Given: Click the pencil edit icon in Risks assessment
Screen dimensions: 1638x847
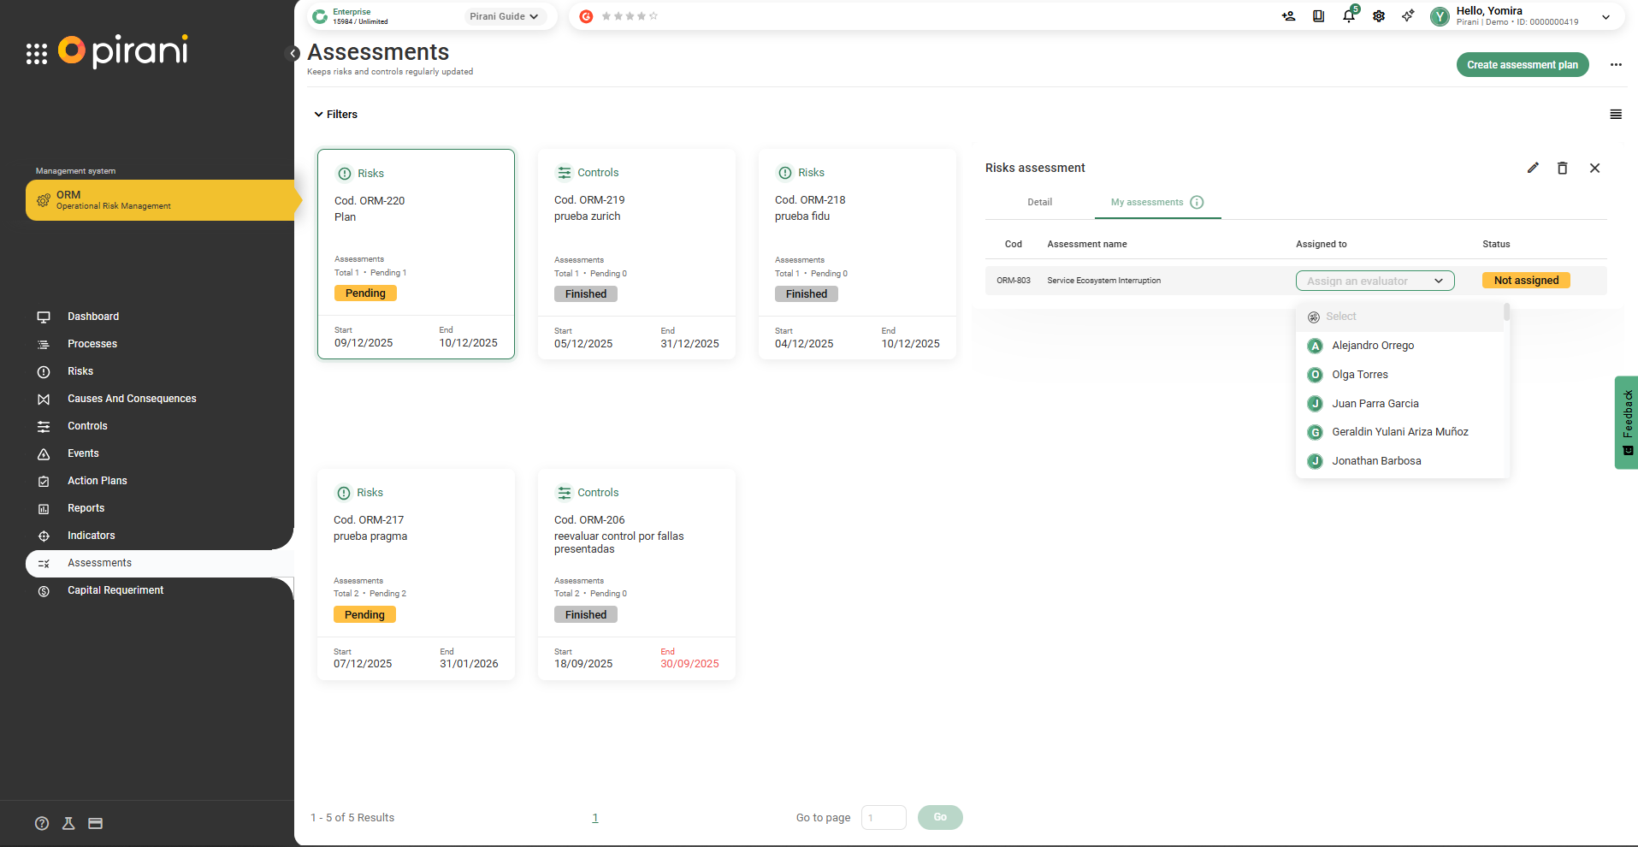Looking at the screenshot, I should coord(1533,169).
